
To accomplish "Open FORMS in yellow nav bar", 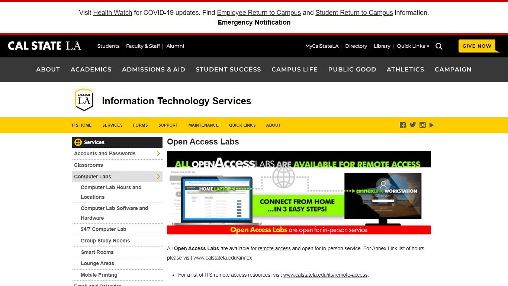I will tap(141, 125).
